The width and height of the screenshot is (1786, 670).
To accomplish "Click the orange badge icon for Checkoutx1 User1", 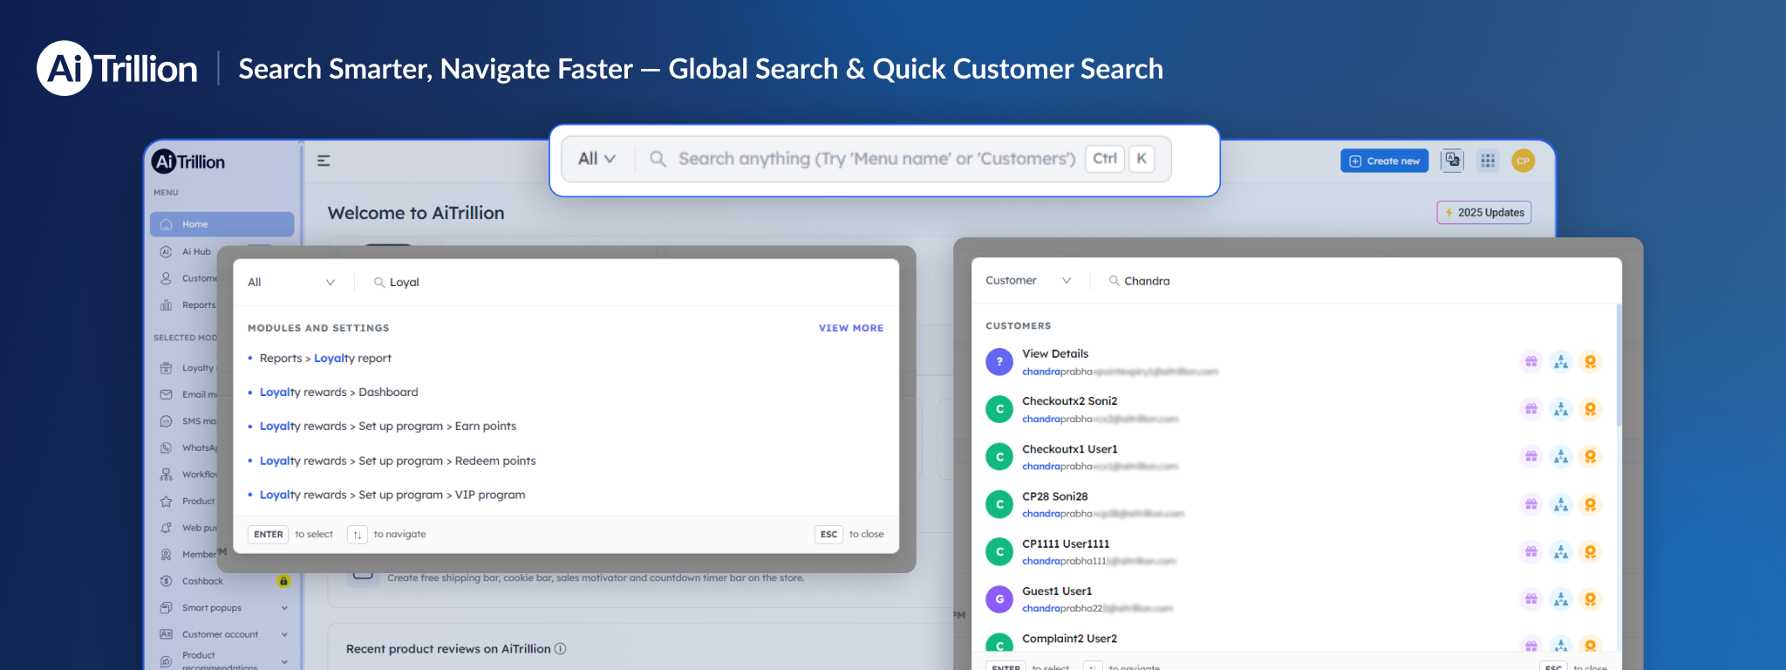I will tap(1591, 456).
